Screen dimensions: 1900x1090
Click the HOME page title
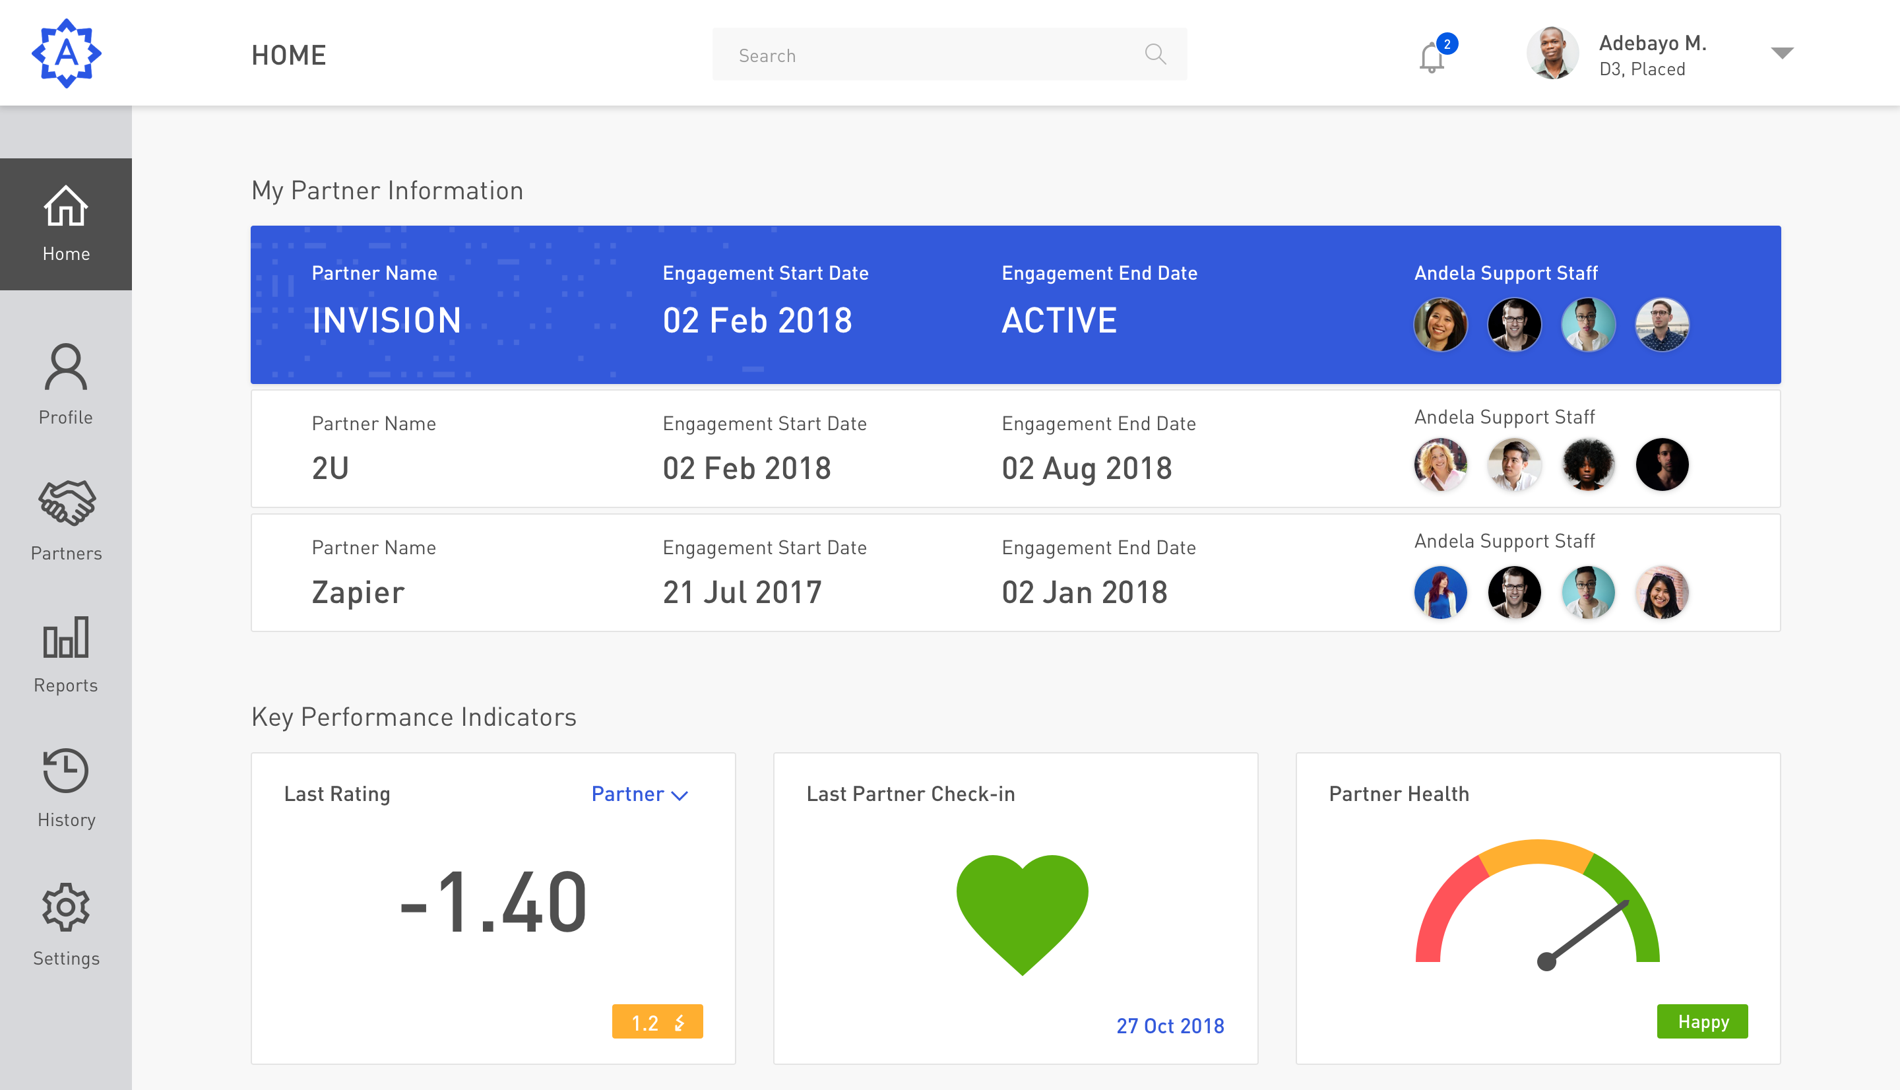[289, 55]
